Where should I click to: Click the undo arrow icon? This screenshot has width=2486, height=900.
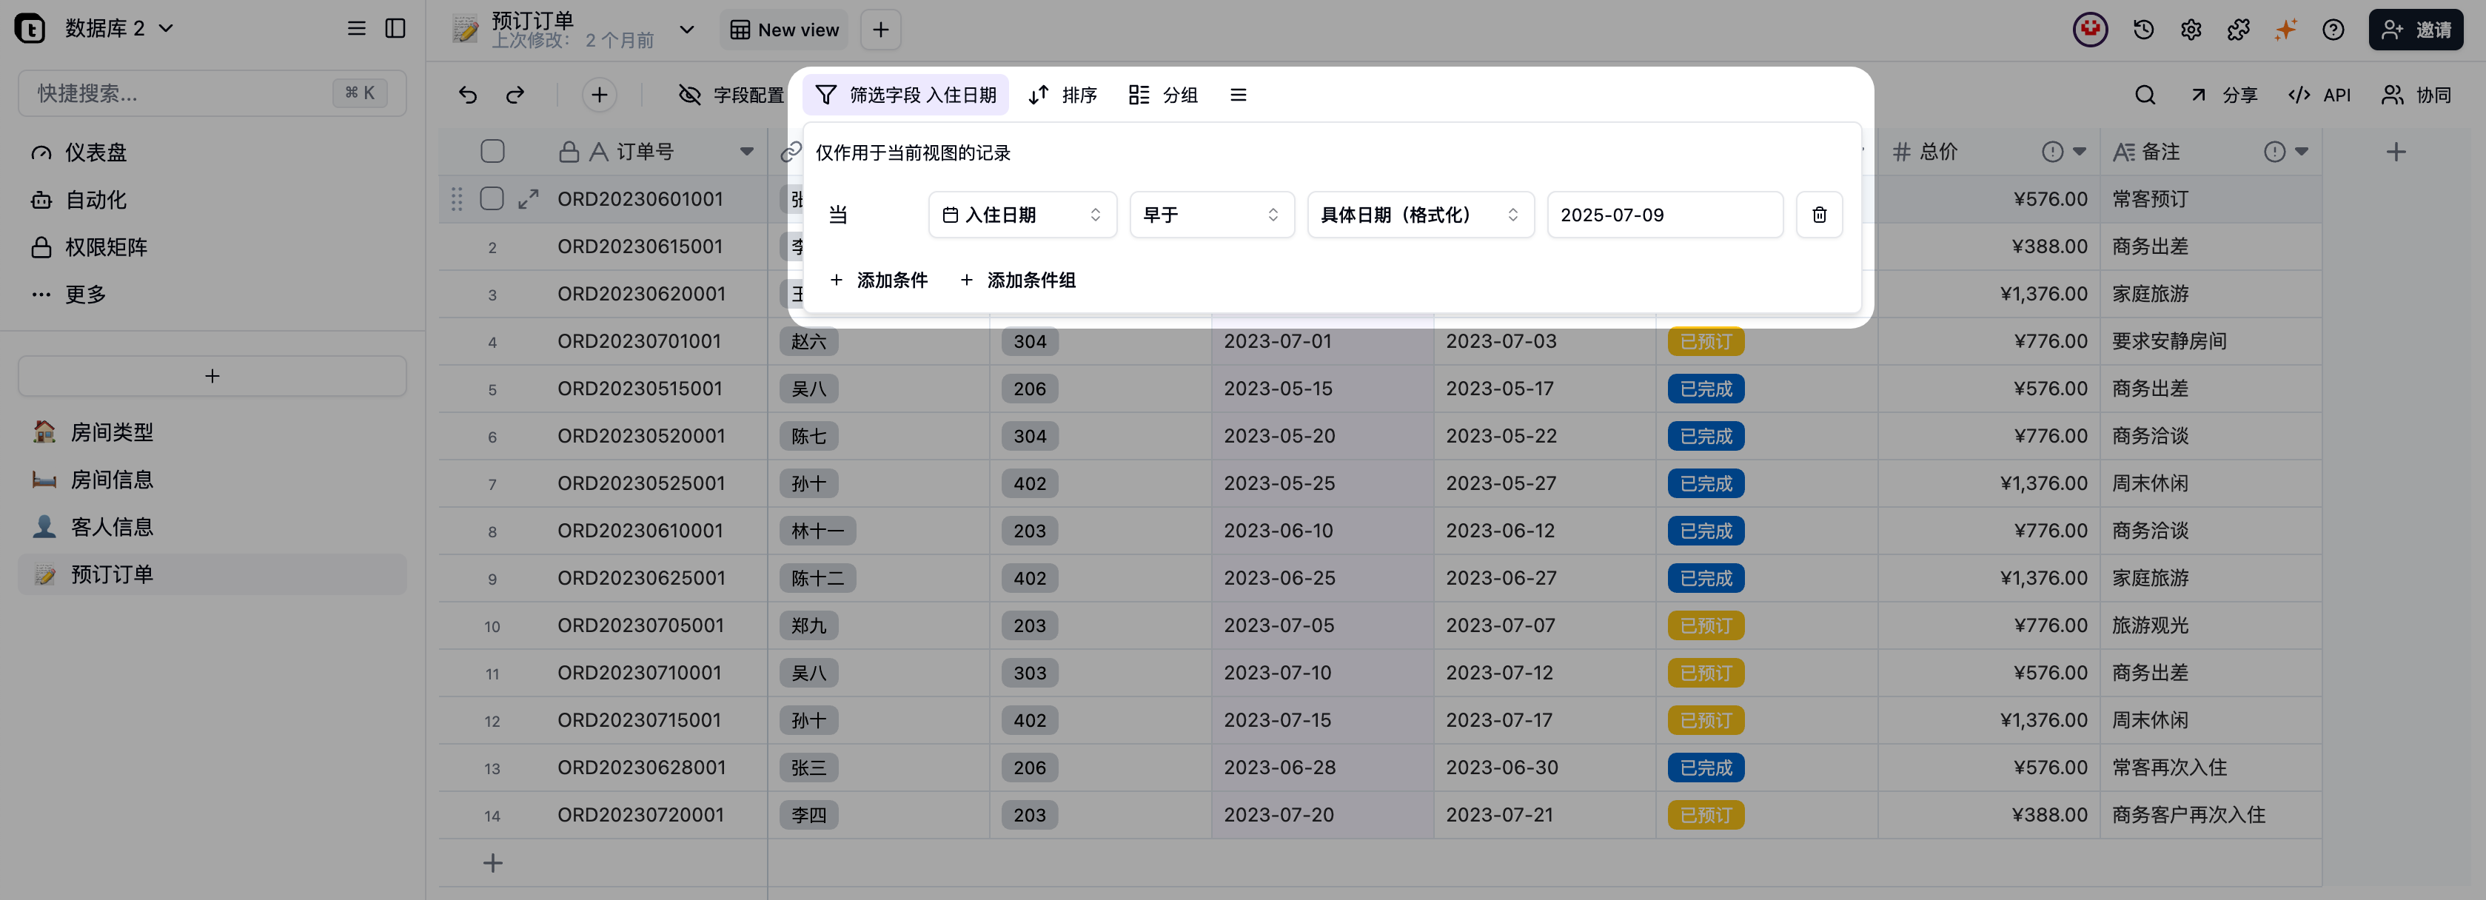467,95
